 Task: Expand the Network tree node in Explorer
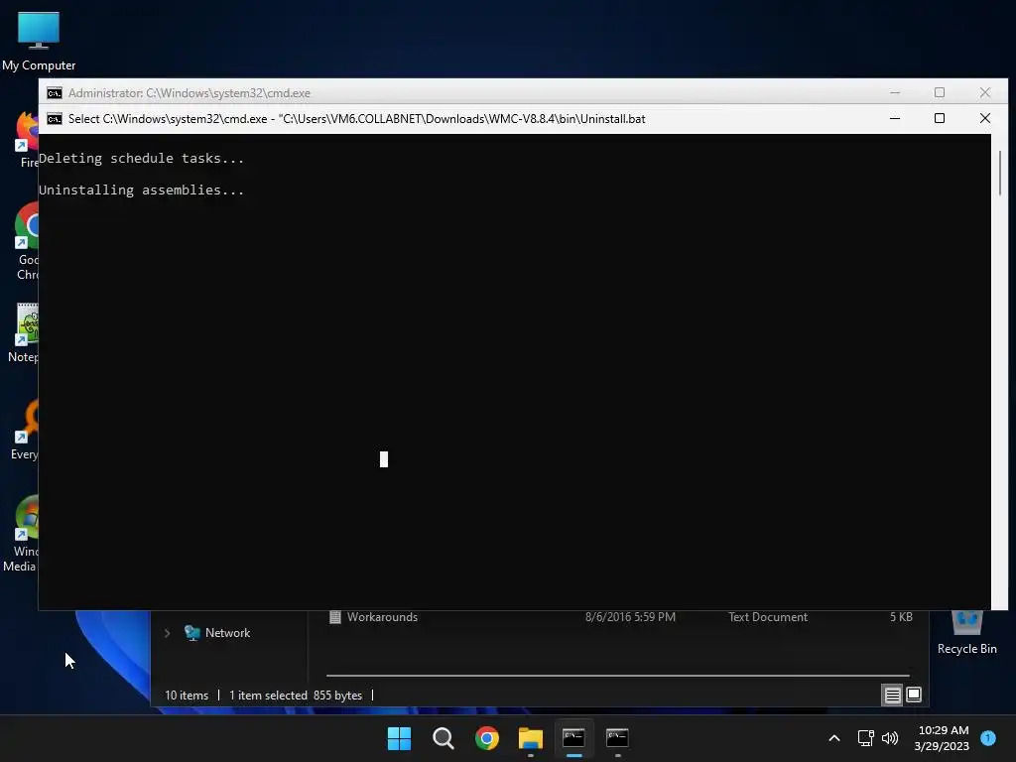[167, 633]
